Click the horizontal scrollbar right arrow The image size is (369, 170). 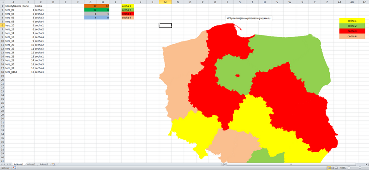[x=366, y=164]
